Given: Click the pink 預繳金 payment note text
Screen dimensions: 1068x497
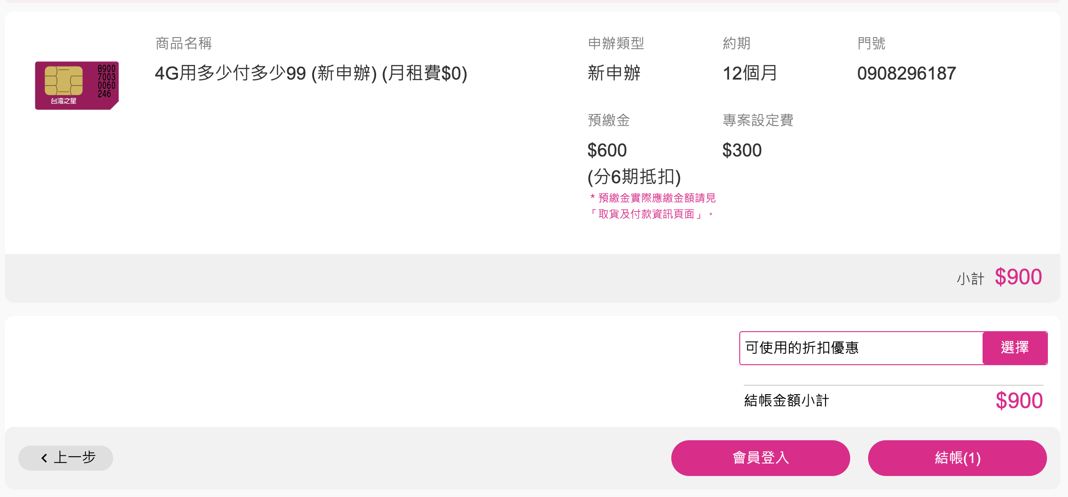Looking at the screenshot, I should pos(653,206).
